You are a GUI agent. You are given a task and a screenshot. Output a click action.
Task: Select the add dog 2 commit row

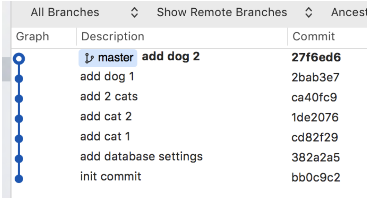pos(190,58)
